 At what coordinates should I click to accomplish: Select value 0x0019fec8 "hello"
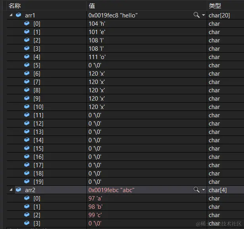(x=113, y=15)
